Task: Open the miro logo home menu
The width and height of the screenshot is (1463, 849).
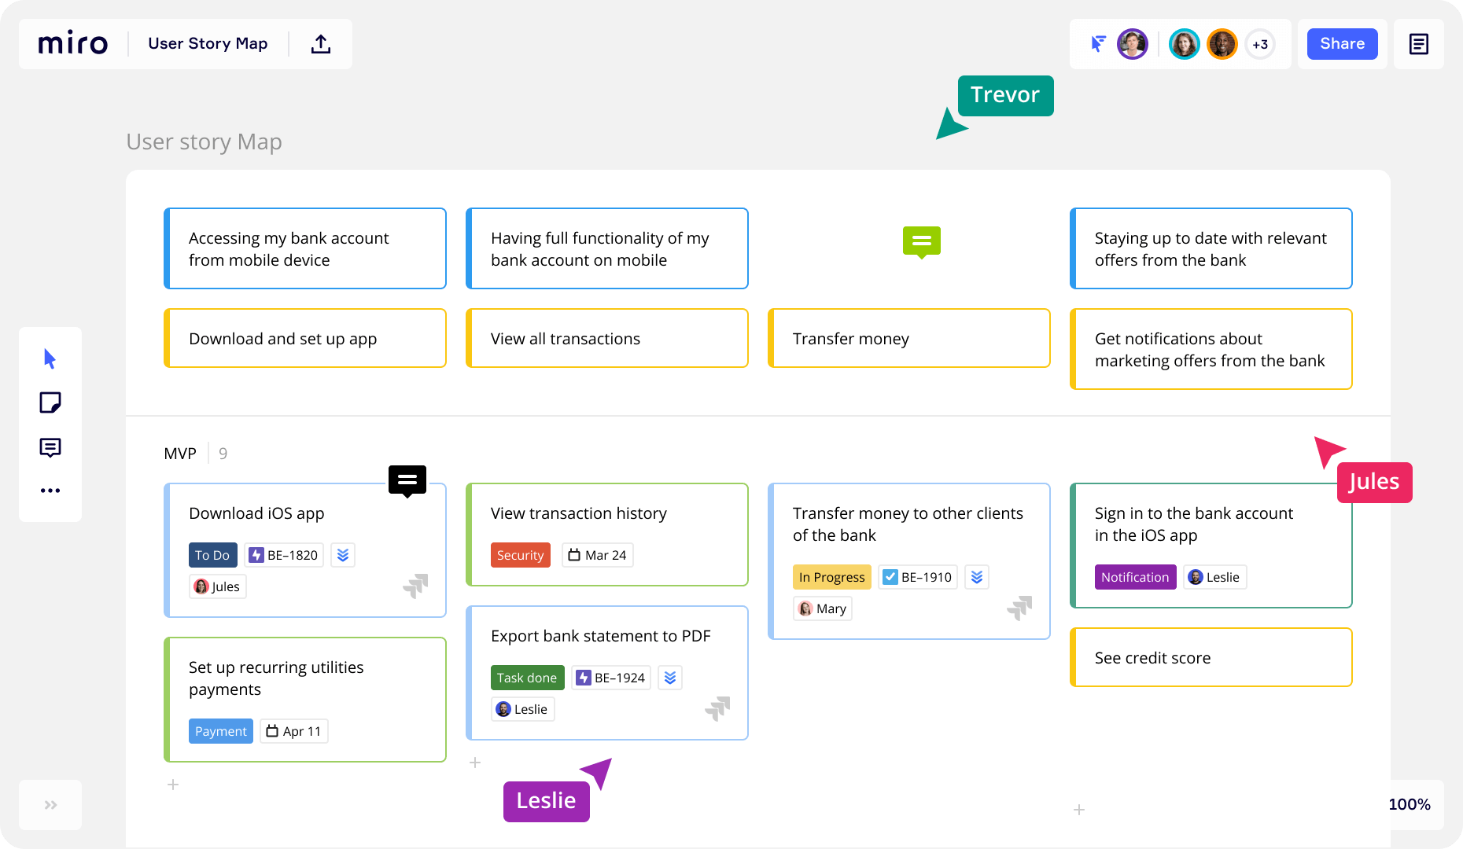Action: point(73,44)
